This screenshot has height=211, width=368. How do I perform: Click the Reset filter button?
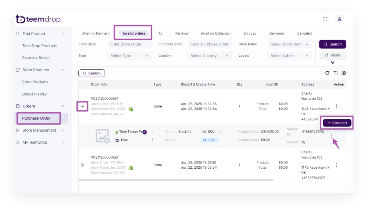[x=332, y=55]
